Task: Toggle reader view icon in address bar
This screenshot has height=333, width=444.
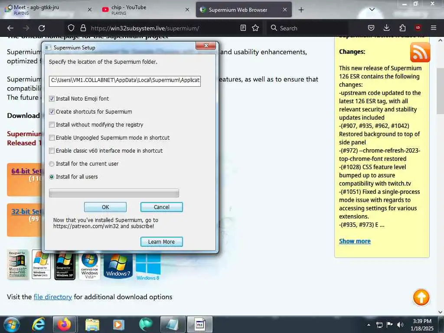Action: coord(243,28)
